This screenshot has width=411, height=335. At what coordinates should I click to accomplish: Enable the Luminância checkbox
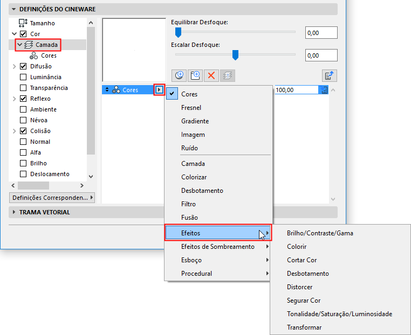[x=23, y=77]
